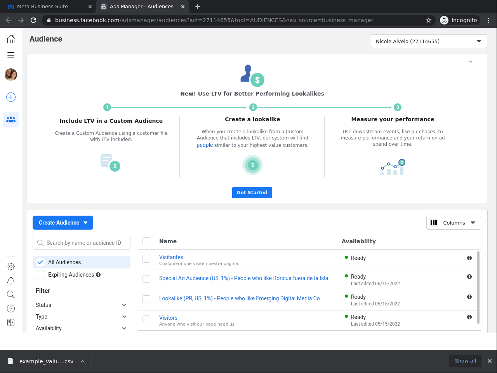497x373 pixels.
Task: Click Show all downloads button
Action: click(x=466, y=361)
